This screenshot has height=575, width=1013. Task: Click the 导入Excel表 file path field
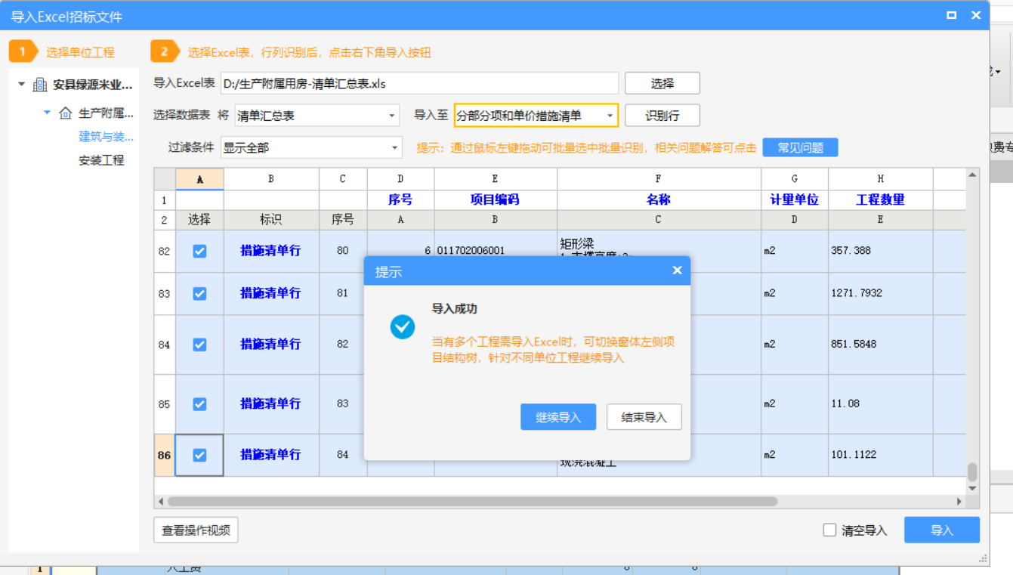419,83
